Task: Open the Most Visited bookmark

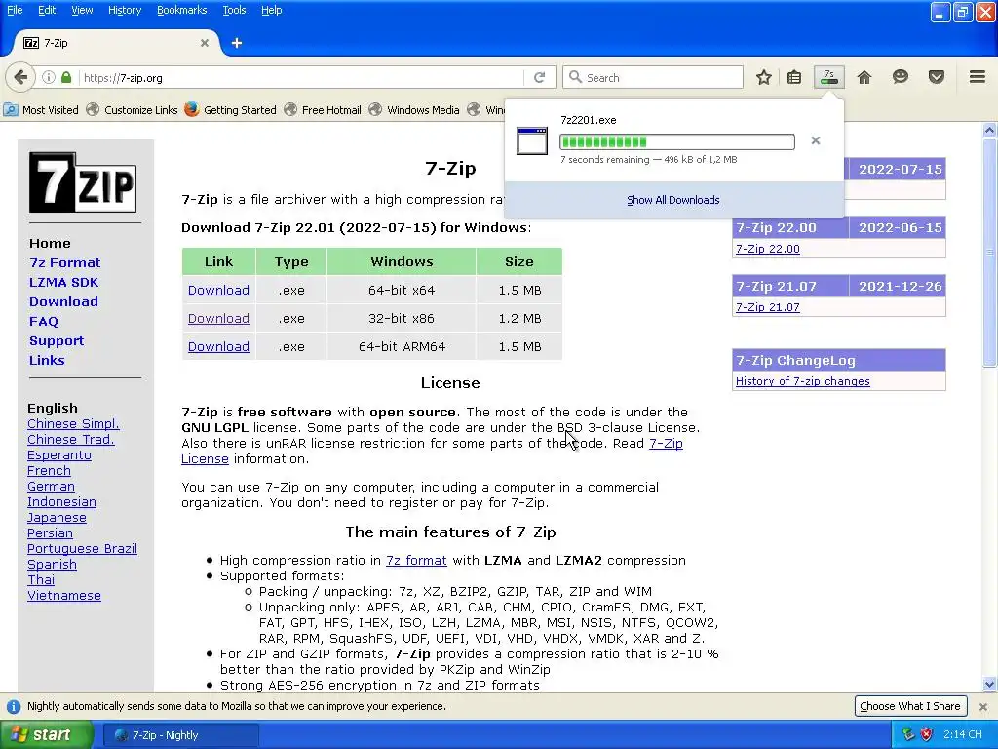Action: coord(41,110)
